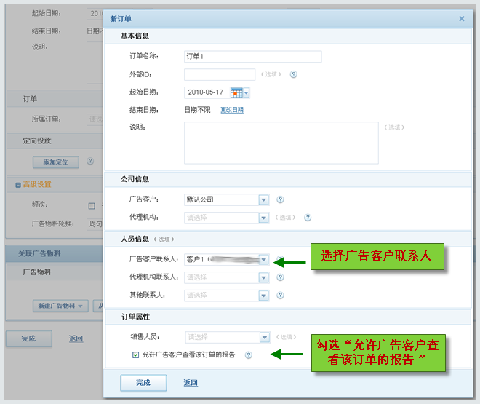Click the 说明 text area in dialog

pyautogui.click(x=281, y=143)
